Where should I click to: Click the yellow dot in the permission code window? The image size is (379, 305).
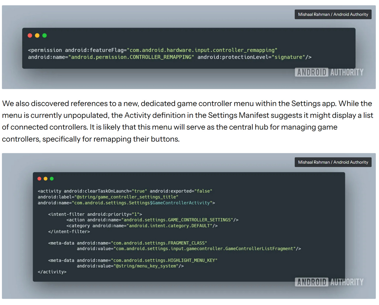[37, 35]
